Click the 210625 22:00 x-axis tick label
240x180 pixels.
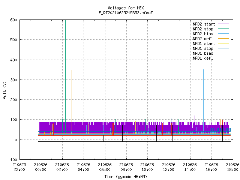(x=19, y=167)
